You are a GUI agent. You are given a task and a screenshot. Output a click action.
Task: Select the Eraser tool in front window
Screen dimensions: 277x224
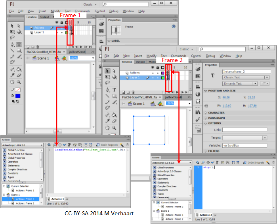point(114,121)
